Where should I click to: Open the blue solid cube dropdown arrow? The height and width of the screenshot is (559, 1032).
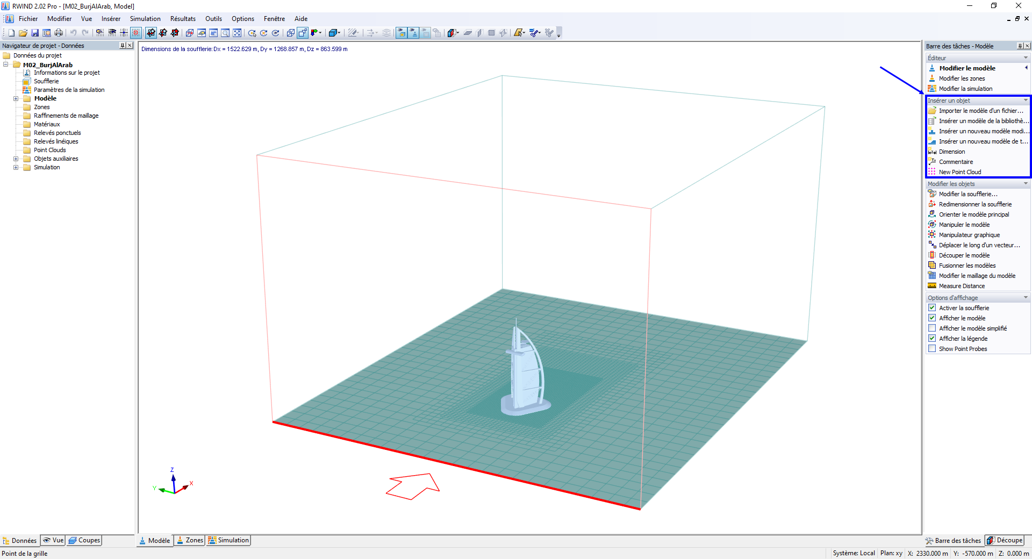coord(339,33)
